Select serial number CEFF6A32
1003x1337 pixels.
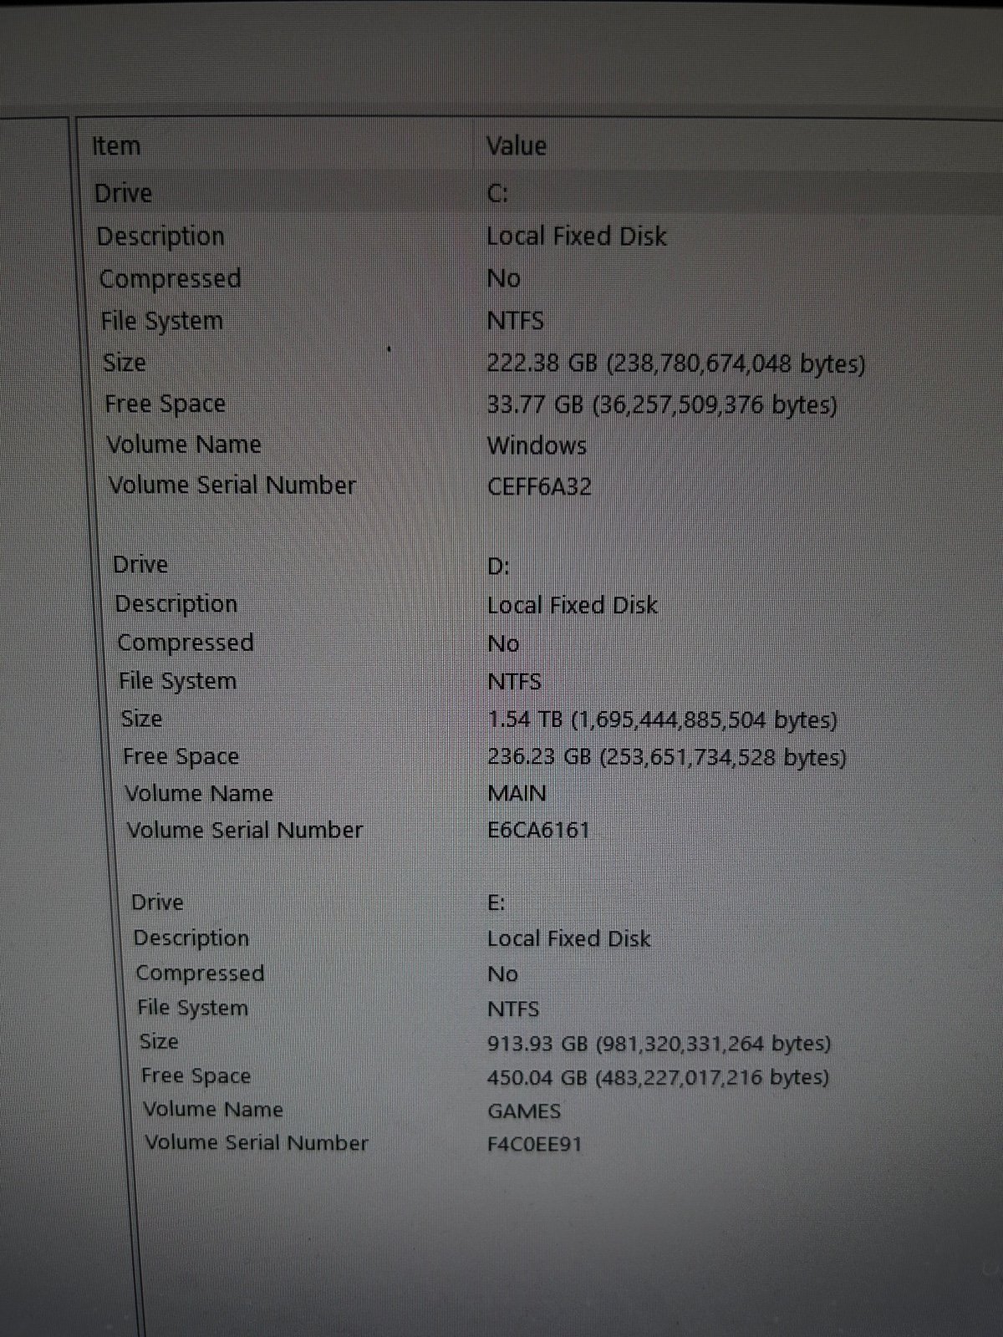(x=539, y=486)
